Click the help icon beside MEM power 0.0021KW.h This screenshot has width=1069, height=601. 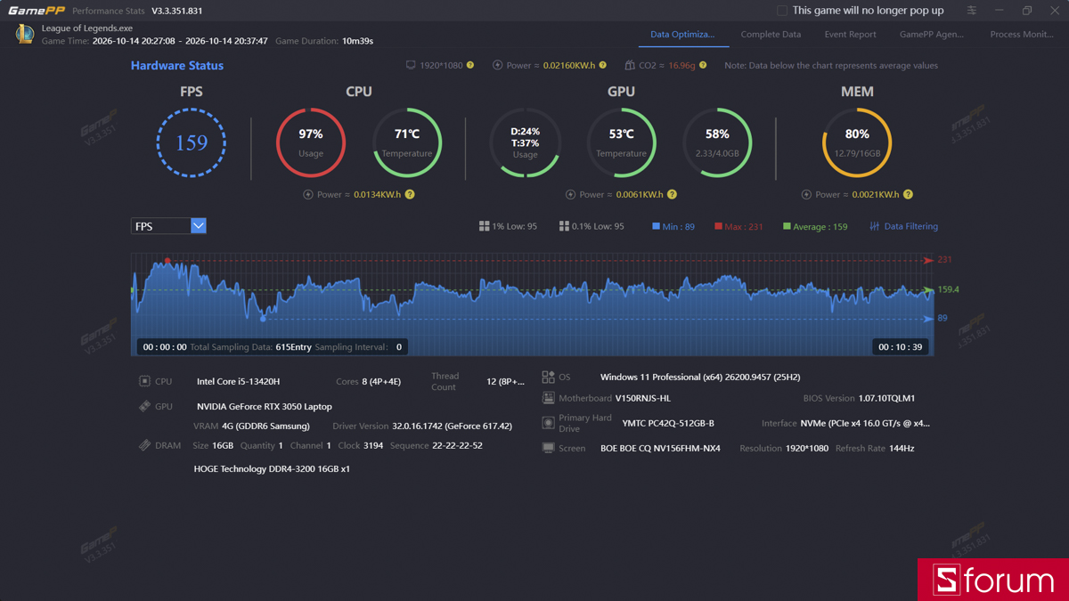908,194
